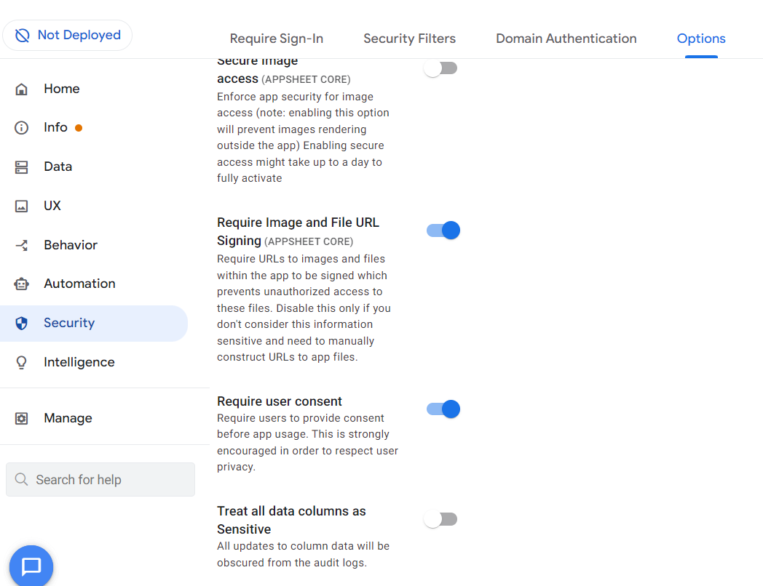This screenshot has width=763, height=586.
Task: Click the Intelligence lightbulb icon
Action: 21,363
